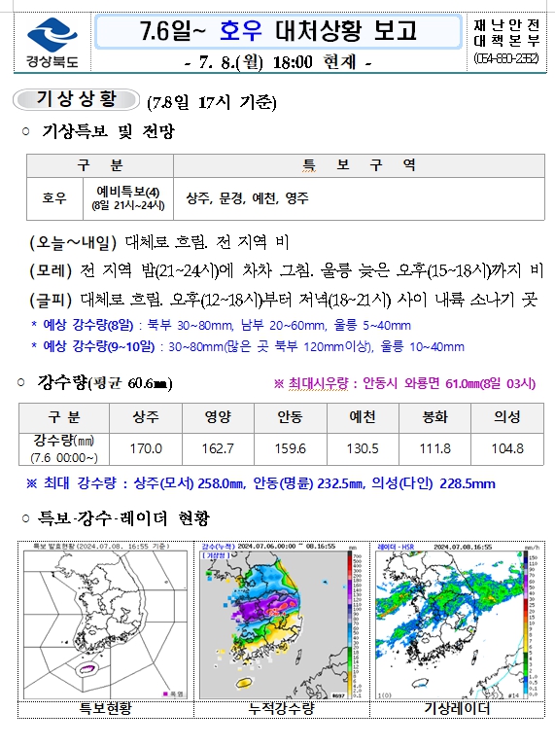Click the 예상 강수량(8일) forecast line
This screenshot has height=747, width=555.
coord(222,326)
